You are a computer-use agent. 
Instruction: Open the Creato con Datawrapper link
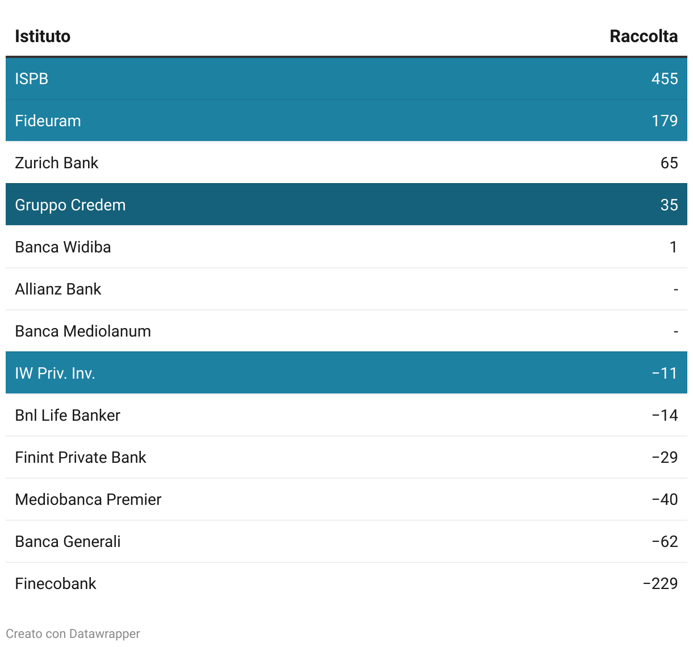73,633
